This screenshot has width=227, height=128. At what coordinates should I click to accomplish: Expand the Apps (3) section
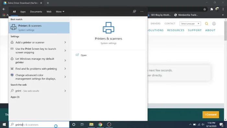pos(15,97)
